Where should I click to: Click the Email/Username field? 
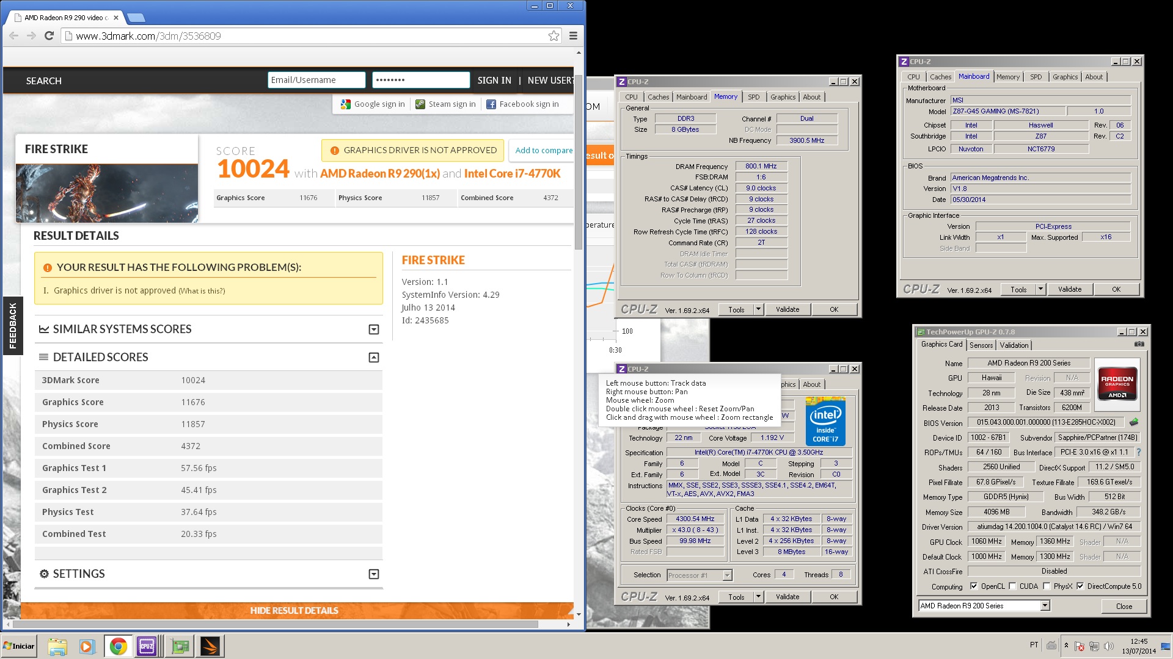click(x=316, y=80)
